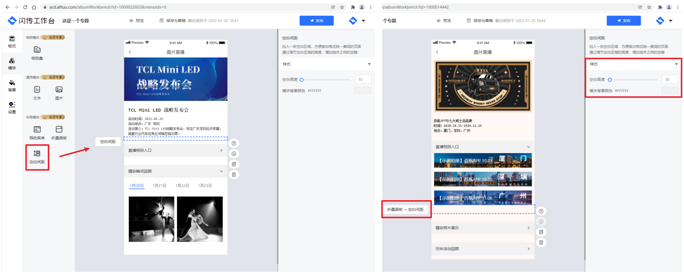Click 预览 preview in right window

(x=444, y=21)
